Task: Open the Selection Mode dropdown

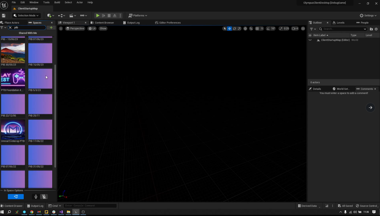Action: pyautogui.click(x=26, y=15)
